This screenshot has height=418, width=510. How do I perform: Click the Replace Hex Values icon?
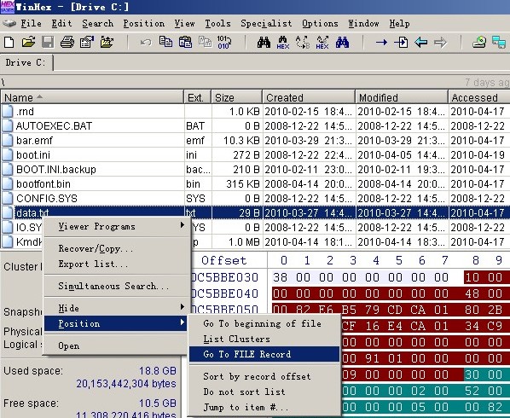tap(322, 43)
